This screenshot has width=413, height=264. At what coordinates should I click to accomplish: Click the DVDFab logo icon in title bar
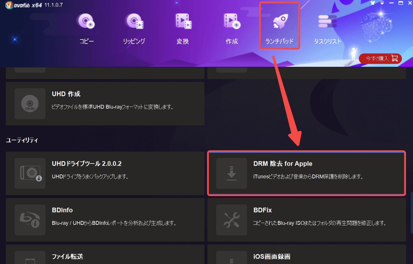pyautogui.click(x=9, y=5)
